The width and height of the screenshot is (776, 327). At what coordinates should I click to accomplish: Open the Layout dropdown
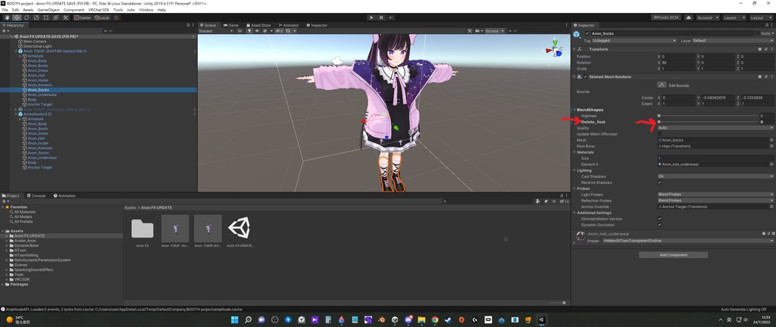click(x=761, y=17)
